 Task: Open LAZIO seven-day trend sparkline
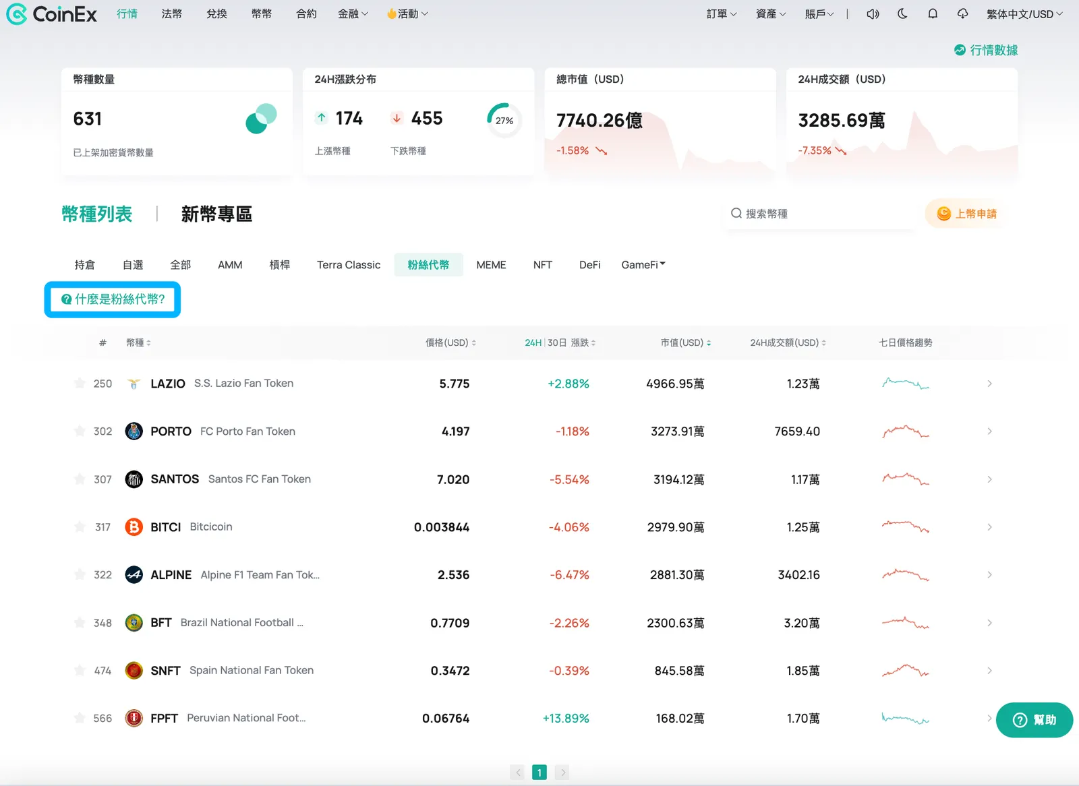[x=906, y=384]
